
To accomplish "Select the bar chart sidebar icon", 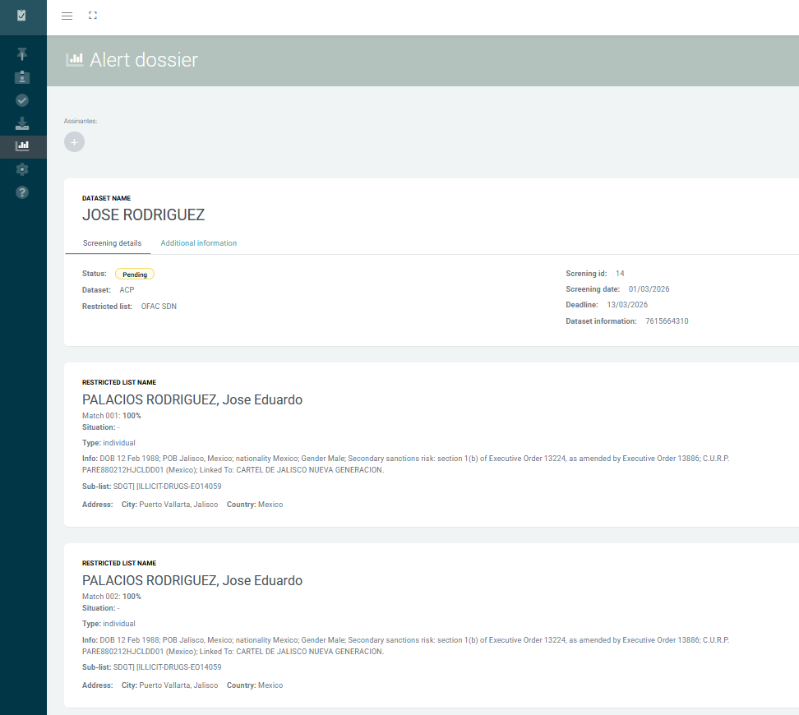I will point(22,146).
